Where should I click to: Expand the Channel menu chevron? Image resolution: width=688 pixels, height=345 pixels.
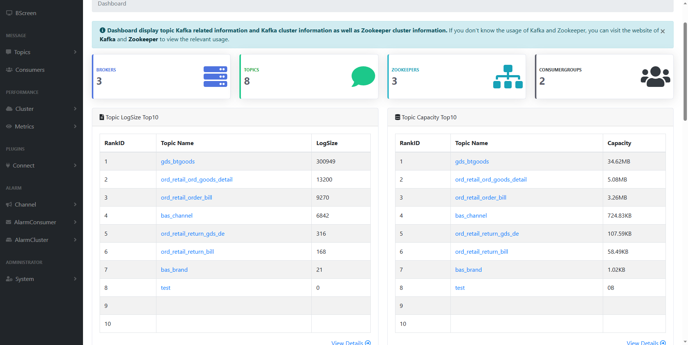coord(75,204)
